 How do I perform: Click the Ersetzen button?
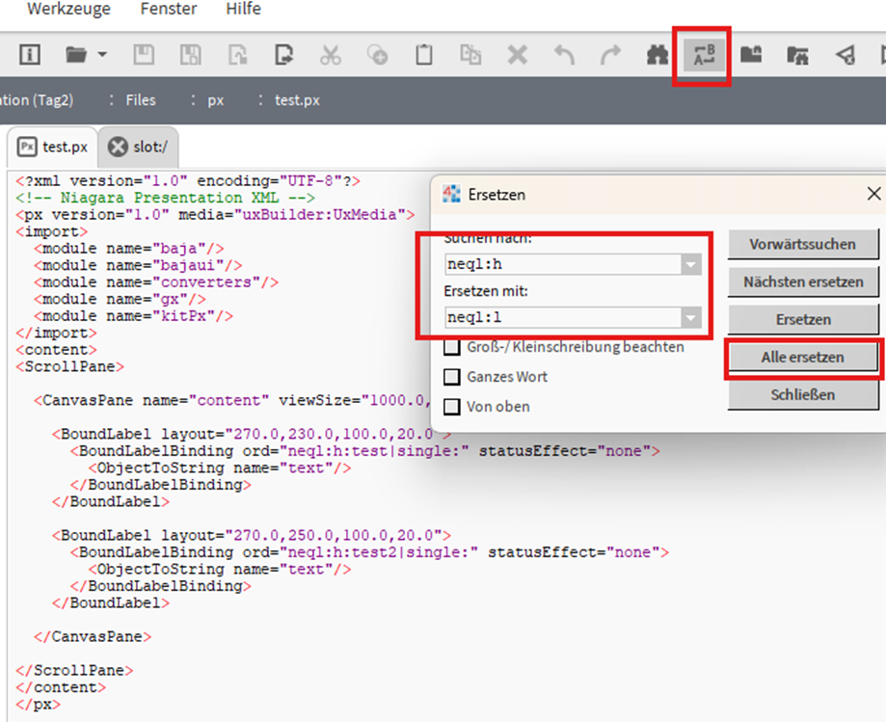(x=803, y=319)
